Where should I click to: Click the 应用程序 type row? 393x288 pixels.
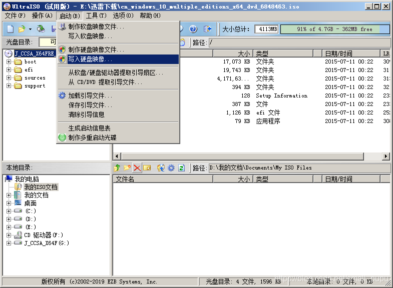pos(268,121)
